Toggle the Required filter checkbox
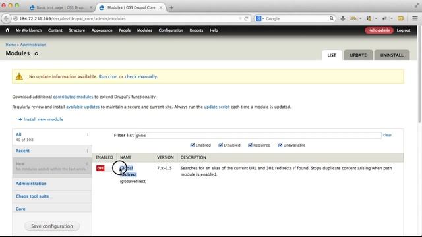 (x=250, y=145)
